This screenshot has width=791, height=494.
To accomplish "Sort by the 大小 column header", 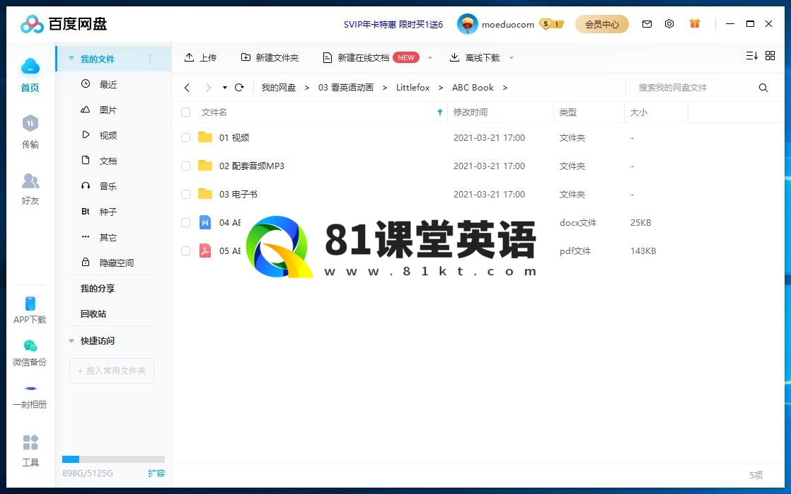I will pyautogui.click(x=656, y=112).
